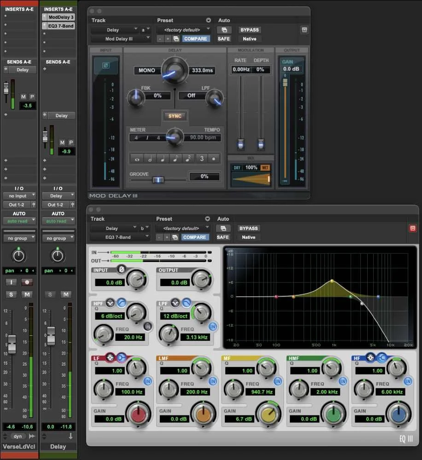Select quarter note duration in Mod Delay

(163, 159)
